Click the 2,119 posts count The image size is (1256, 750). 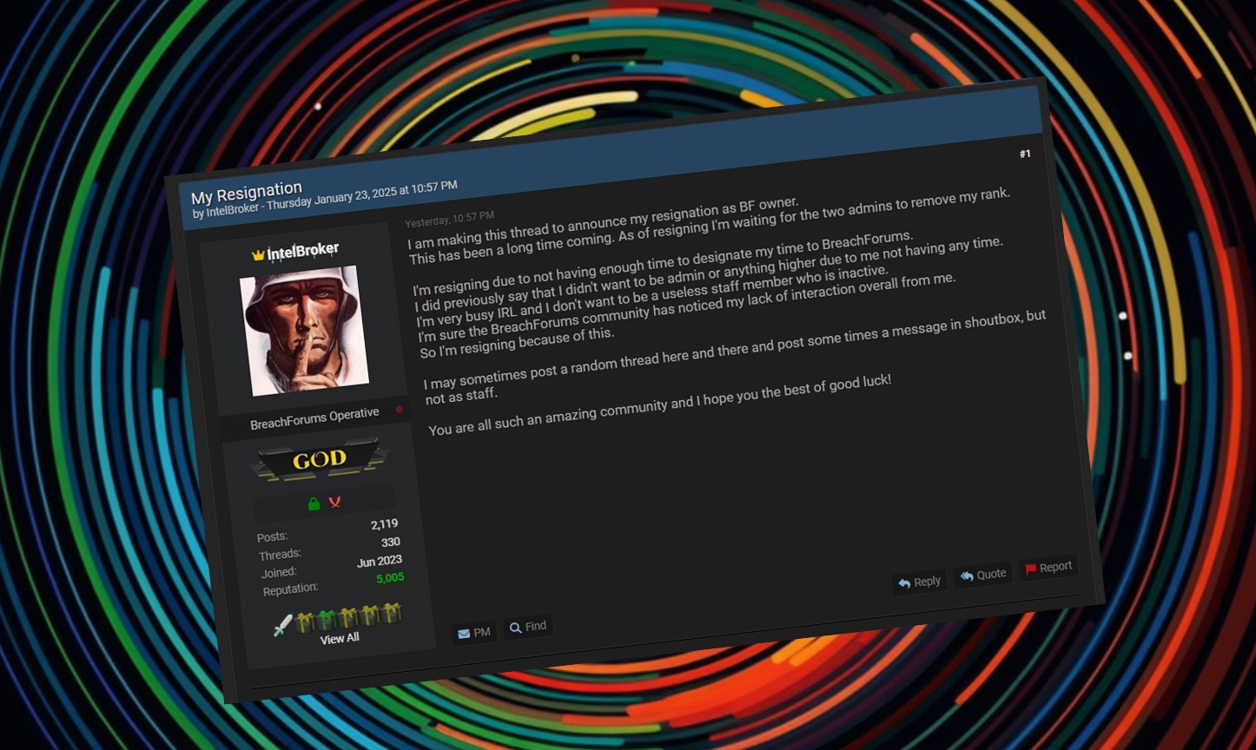(384, 524)
